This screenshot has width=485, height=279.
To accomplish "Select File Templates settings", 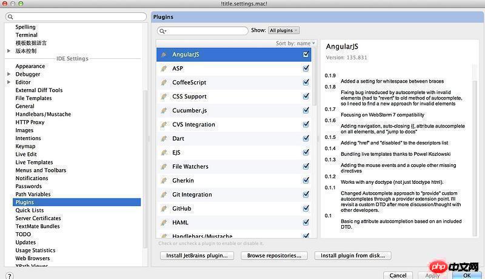I will [33, 98].
